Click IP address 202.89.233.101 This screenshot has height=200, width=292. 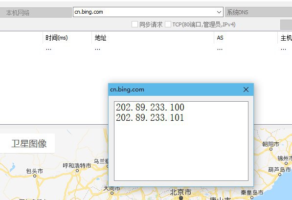[x=150, y=117]
